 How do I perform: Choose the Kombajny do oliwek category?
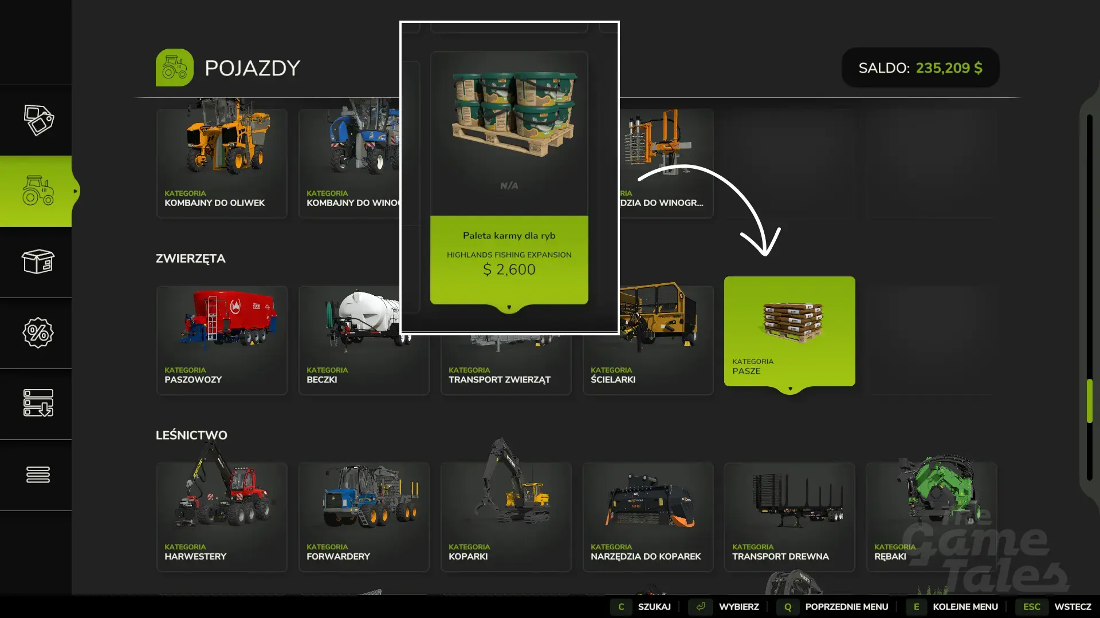point(222,163)
